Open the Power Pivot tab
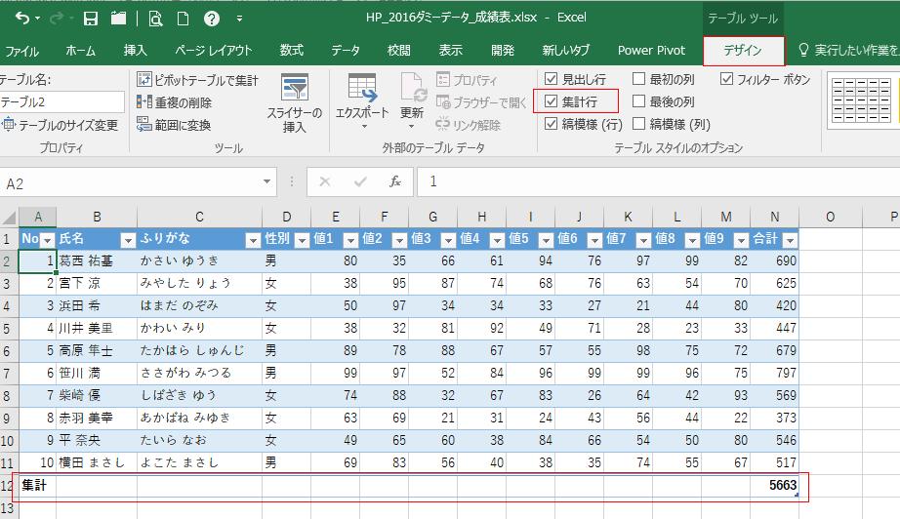 (651, 51)
